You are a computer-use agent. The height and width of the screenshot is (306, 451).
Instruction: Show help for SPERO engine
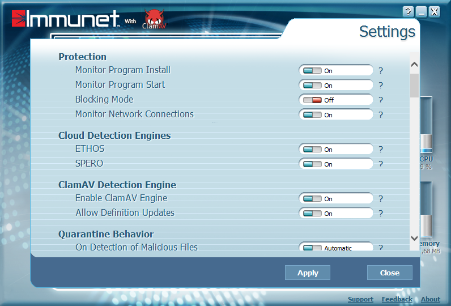click(x=381, y=164)
